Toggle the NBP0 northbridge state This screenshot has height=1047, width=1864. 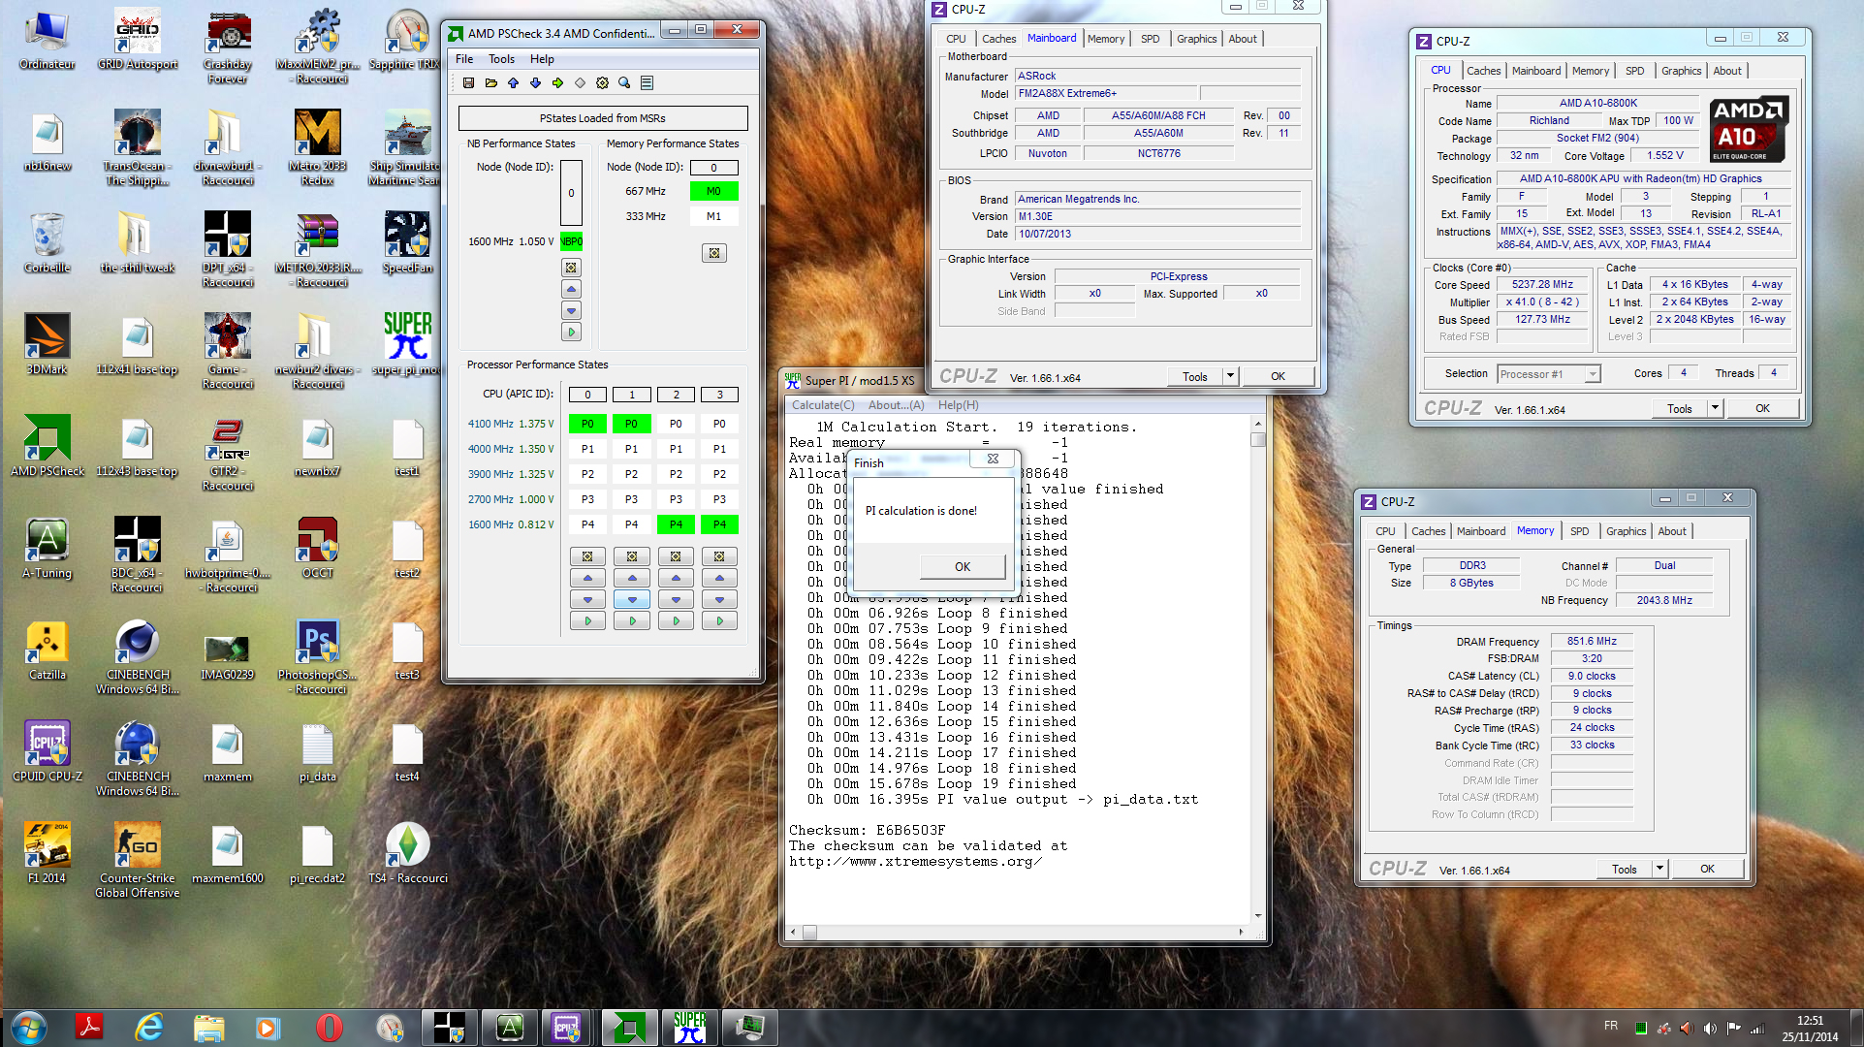(x=572, y=241)
